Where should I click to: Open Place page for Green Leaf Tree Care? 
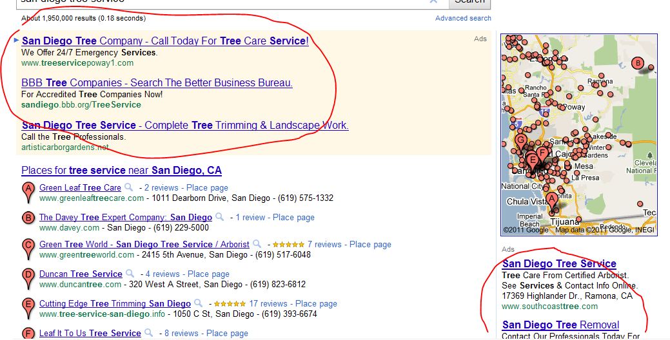pyautogui.click(x=207, y=187)
